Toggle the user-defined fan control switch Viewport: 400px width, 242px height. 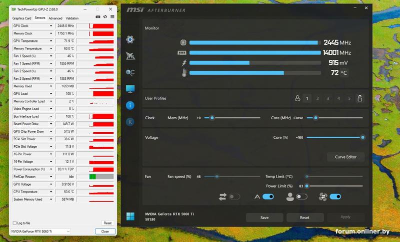click(301, 197)
